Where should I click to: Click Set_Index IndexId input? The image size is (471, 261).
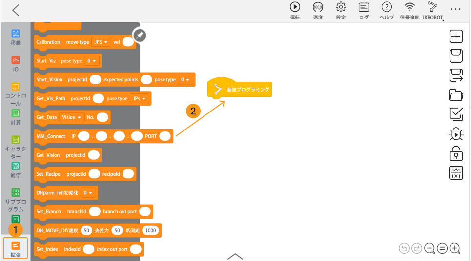[89, 249]
